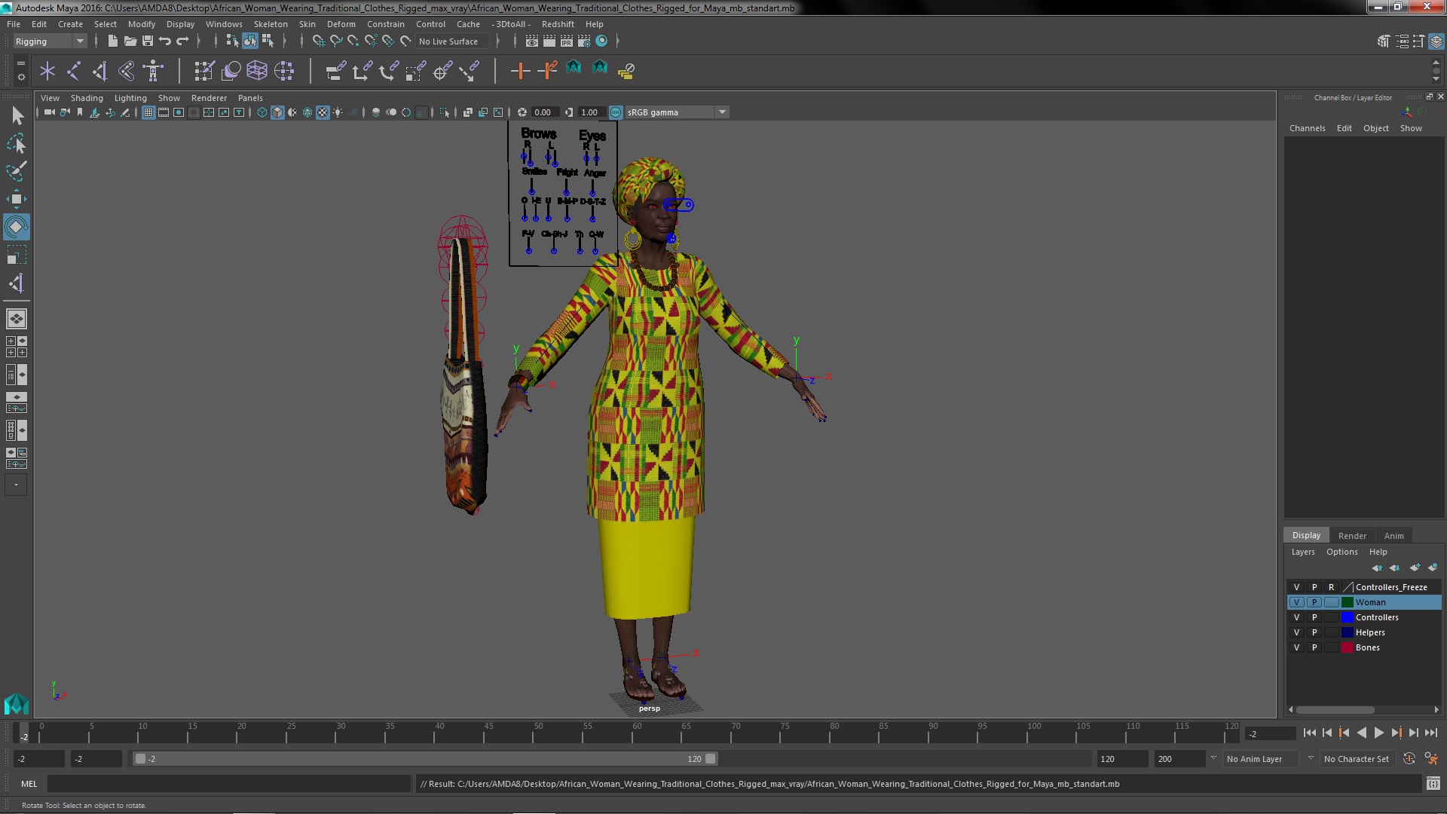Open the Skeleton menu
This screenshot has height=814, width=1447.
(x=271, y=24)
